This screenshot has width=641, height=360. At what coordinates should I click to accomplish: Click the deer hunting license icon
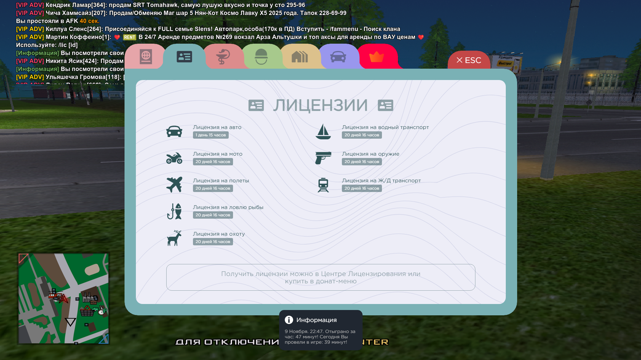tap(174, 238)
